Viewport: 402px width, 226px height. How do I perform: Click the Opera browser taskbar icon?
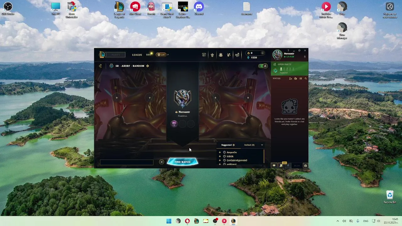(x=187, y=221)
